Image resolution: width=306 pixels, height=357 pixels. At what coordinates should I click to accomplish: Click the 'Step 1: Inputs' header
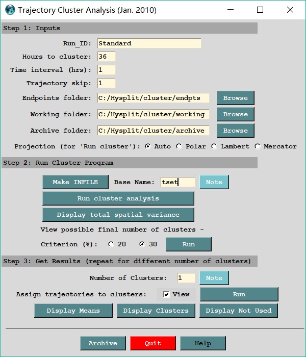(x=130, y=28)
